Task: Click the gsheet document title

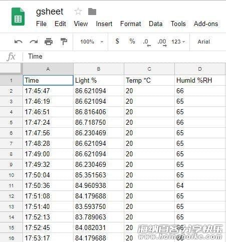Action: 50,12
